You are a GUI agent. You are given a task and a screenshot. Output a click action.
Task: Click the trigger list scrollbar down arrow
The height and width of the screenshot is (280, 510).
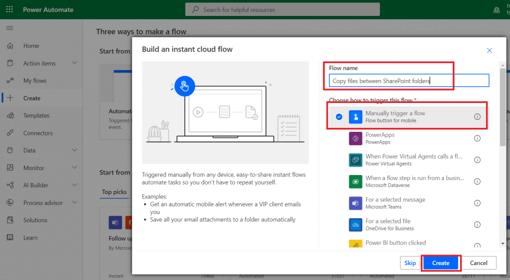point(503,244)
